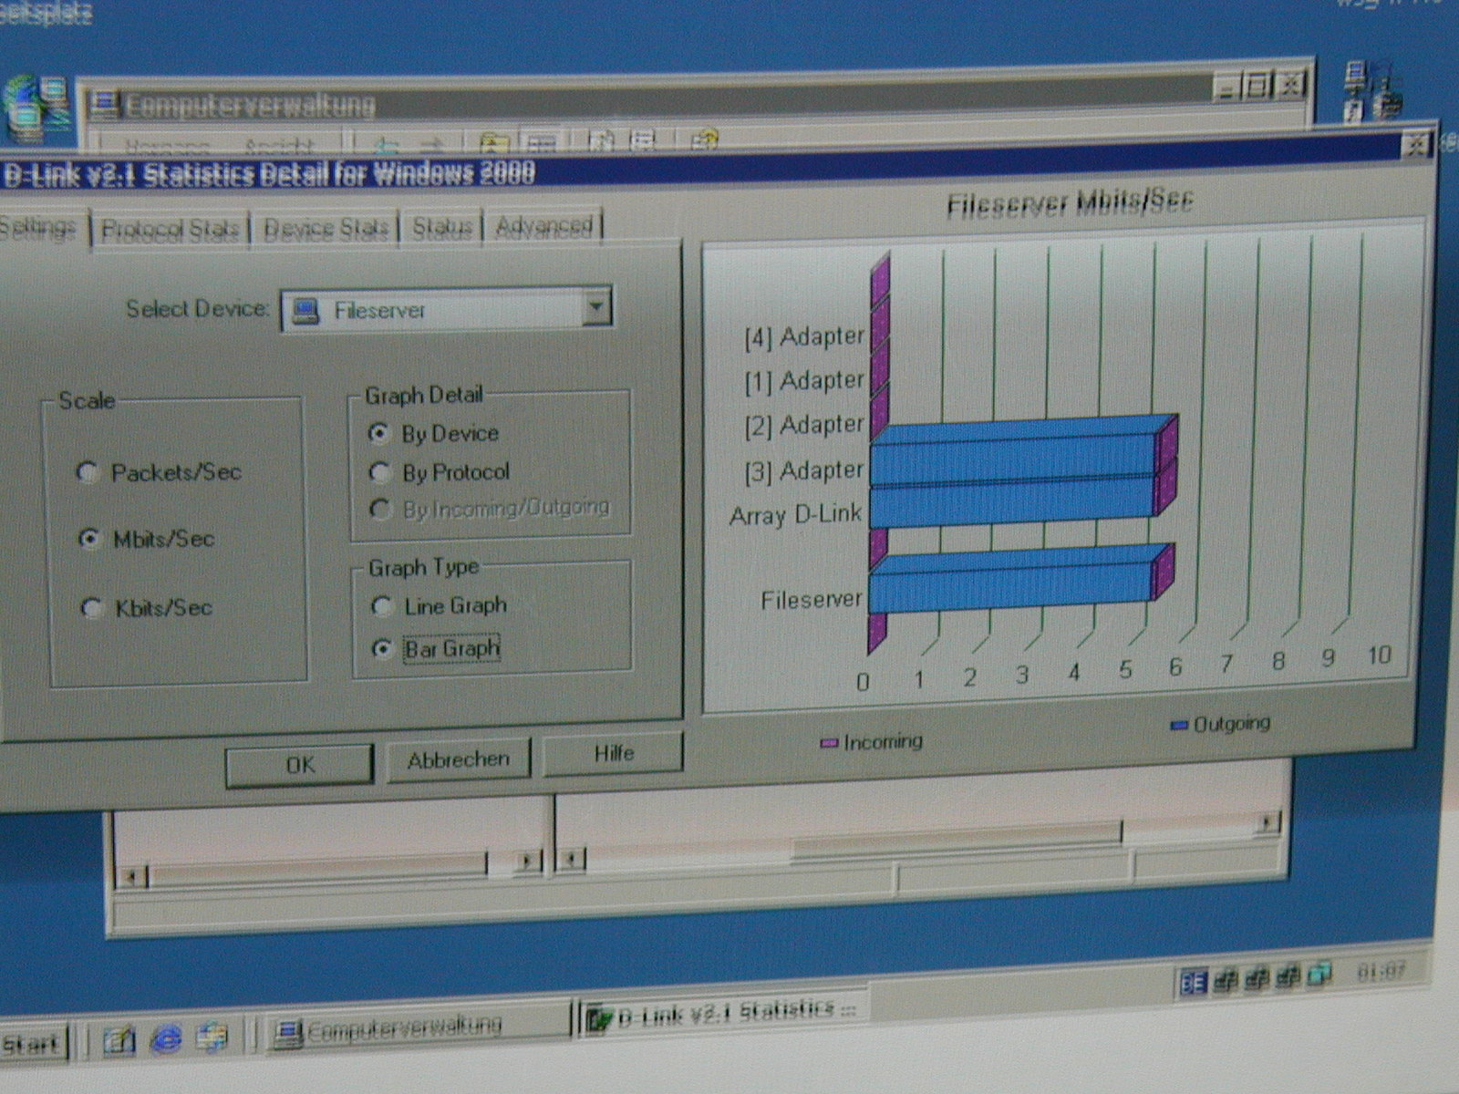Select the Mbits/Sec scale option
The height and width of the screenshot is (1094, 1459).
[146, 539]
